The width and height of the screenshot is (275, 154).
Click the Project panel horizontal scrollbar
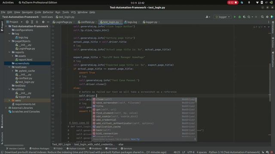click(x=14, y=145)
